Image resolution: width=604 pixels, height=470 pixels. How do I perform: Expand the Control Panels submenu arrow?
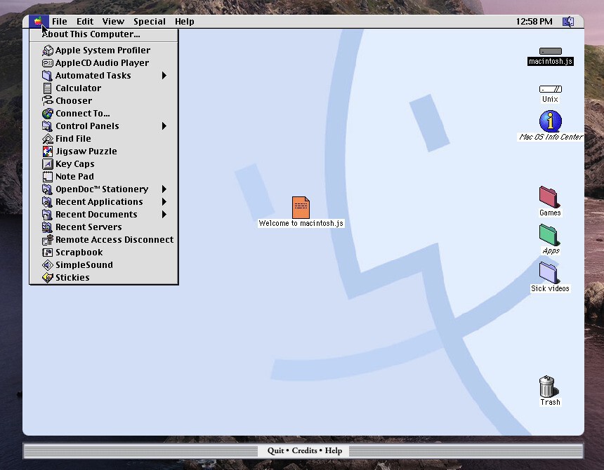pos(164,126)
